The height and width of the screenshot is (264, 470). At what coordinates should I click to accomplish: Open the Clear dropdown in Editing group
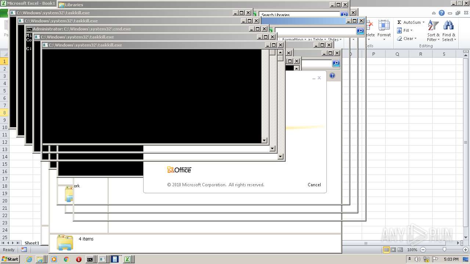click(406, 38)
